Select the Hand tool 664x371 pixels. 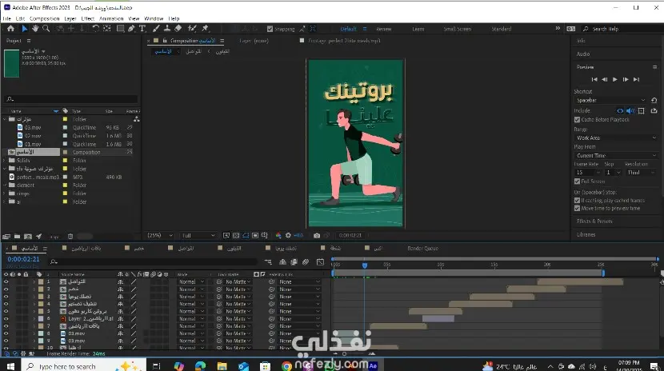35,28
